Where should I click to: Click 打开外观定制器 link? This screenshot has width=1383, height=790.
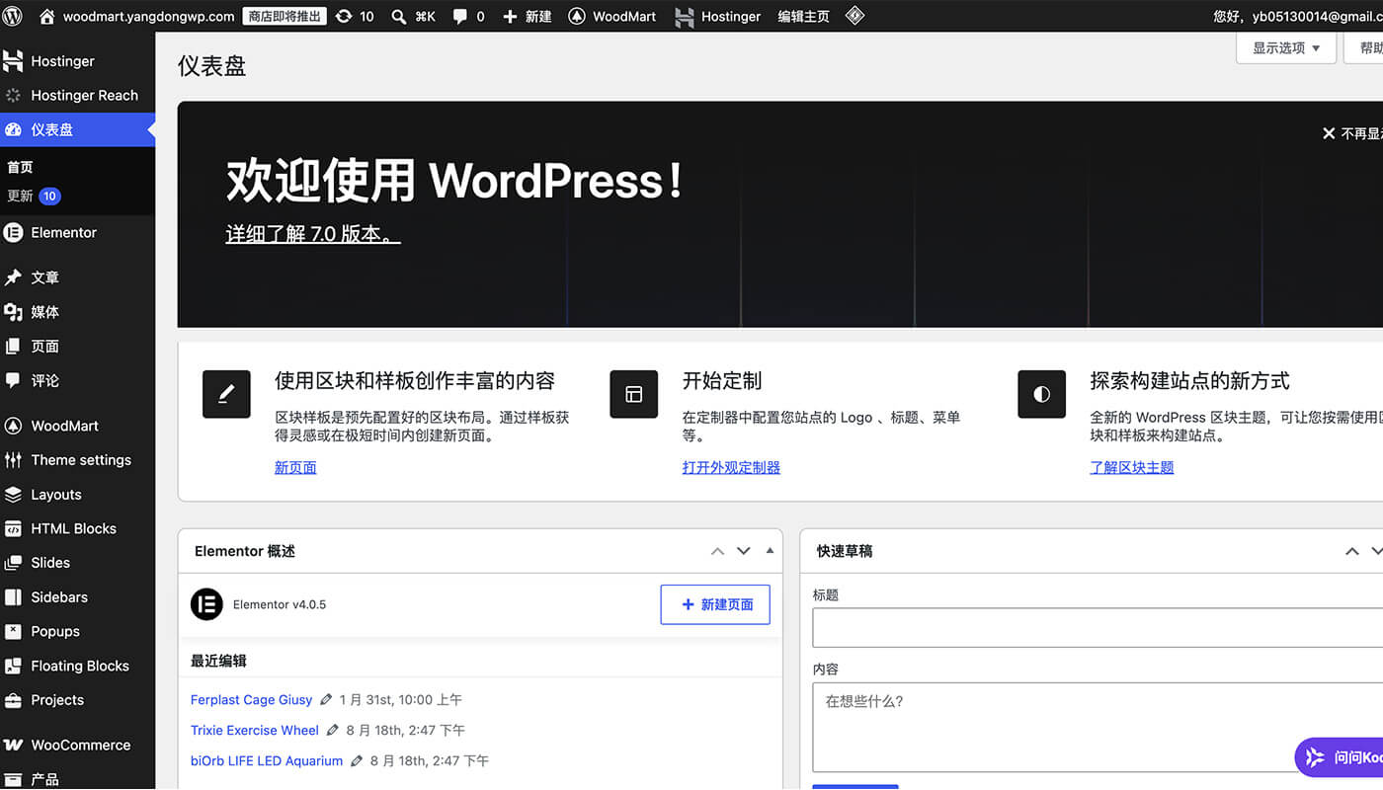[731, 467]
